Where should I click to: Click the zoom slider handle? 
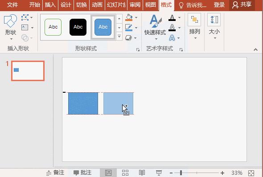tap(181, 173)
